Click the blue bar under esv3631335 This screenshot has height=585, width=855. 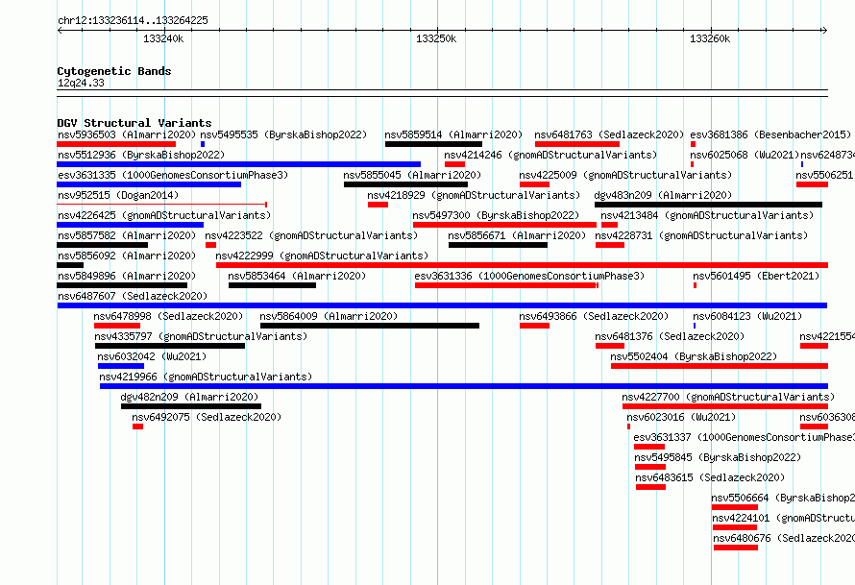(149, 184)
